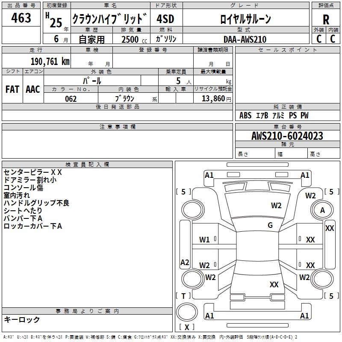342x342 pixels.
Task: Select the FAT shift type cell
Action: coord(12,89)
